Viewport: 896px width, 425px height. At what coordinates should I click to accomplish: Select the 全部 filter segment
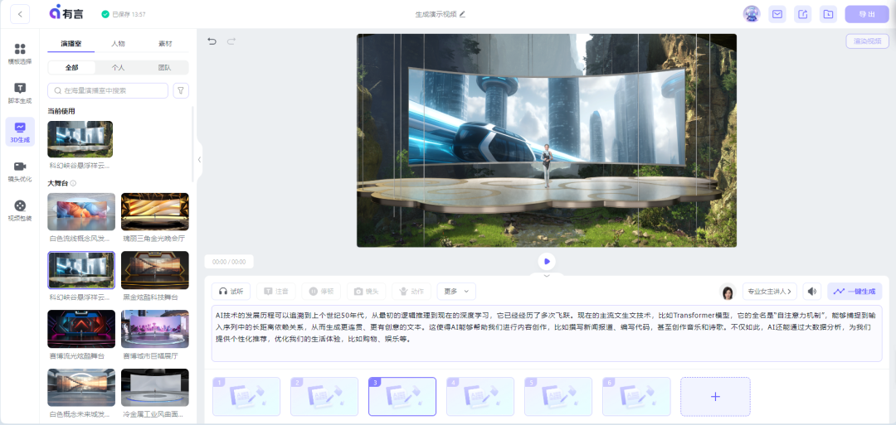71,67
